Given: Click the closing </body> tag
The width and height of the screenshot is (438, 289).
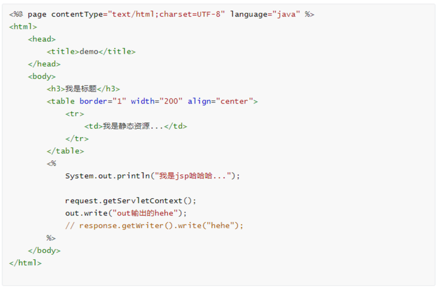Looking at the screenshot, I should (44, 250).
